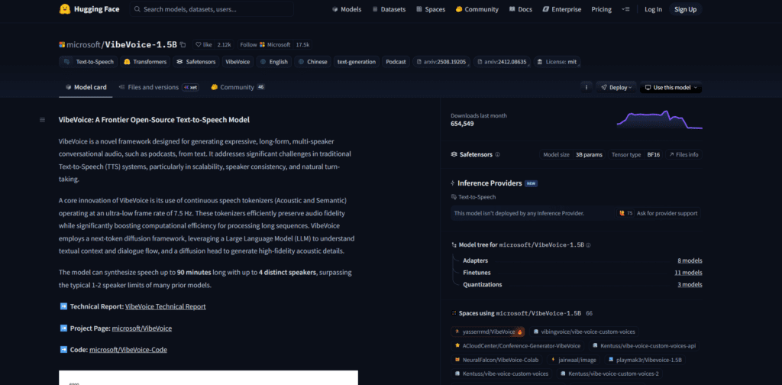Open Kentuss/vibe-voice-custom-voices-2 space

610,374
